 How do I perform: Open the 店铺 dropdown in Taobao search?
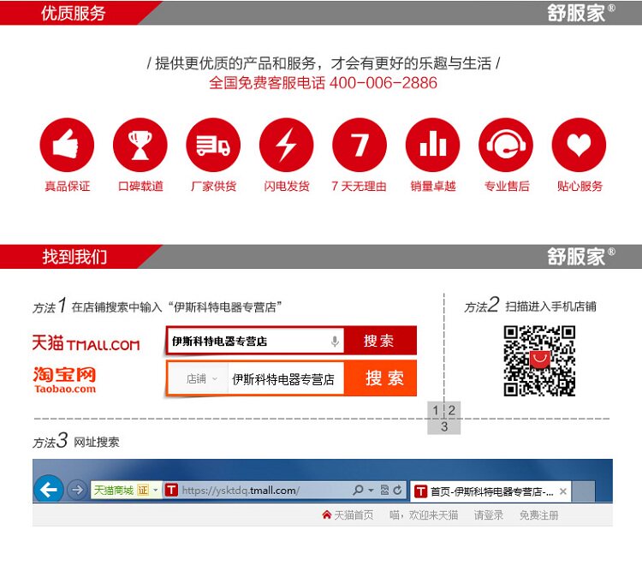click(200, 378)
